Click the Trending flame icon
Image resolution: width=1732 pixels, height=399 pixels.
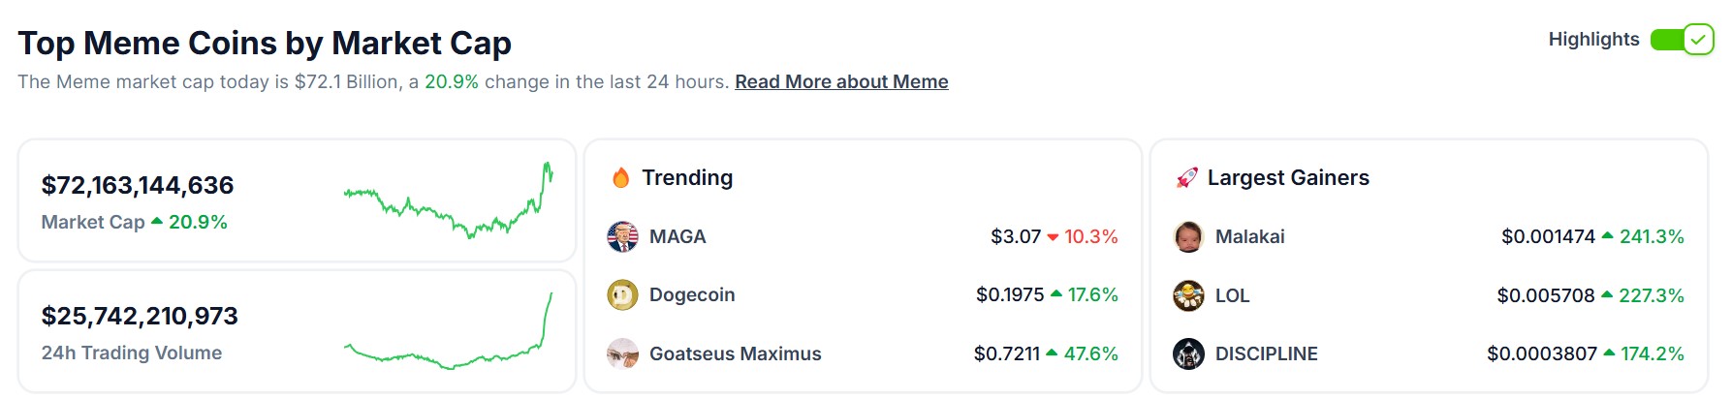coord(621,177)
